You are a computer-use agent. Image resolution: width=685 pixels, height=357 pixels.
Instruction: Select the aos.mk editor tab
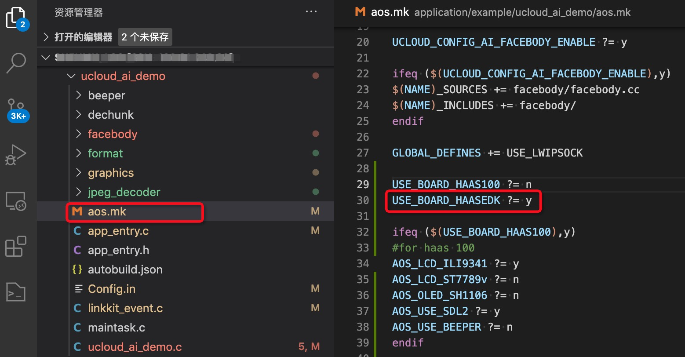click(x=390, y=12)
